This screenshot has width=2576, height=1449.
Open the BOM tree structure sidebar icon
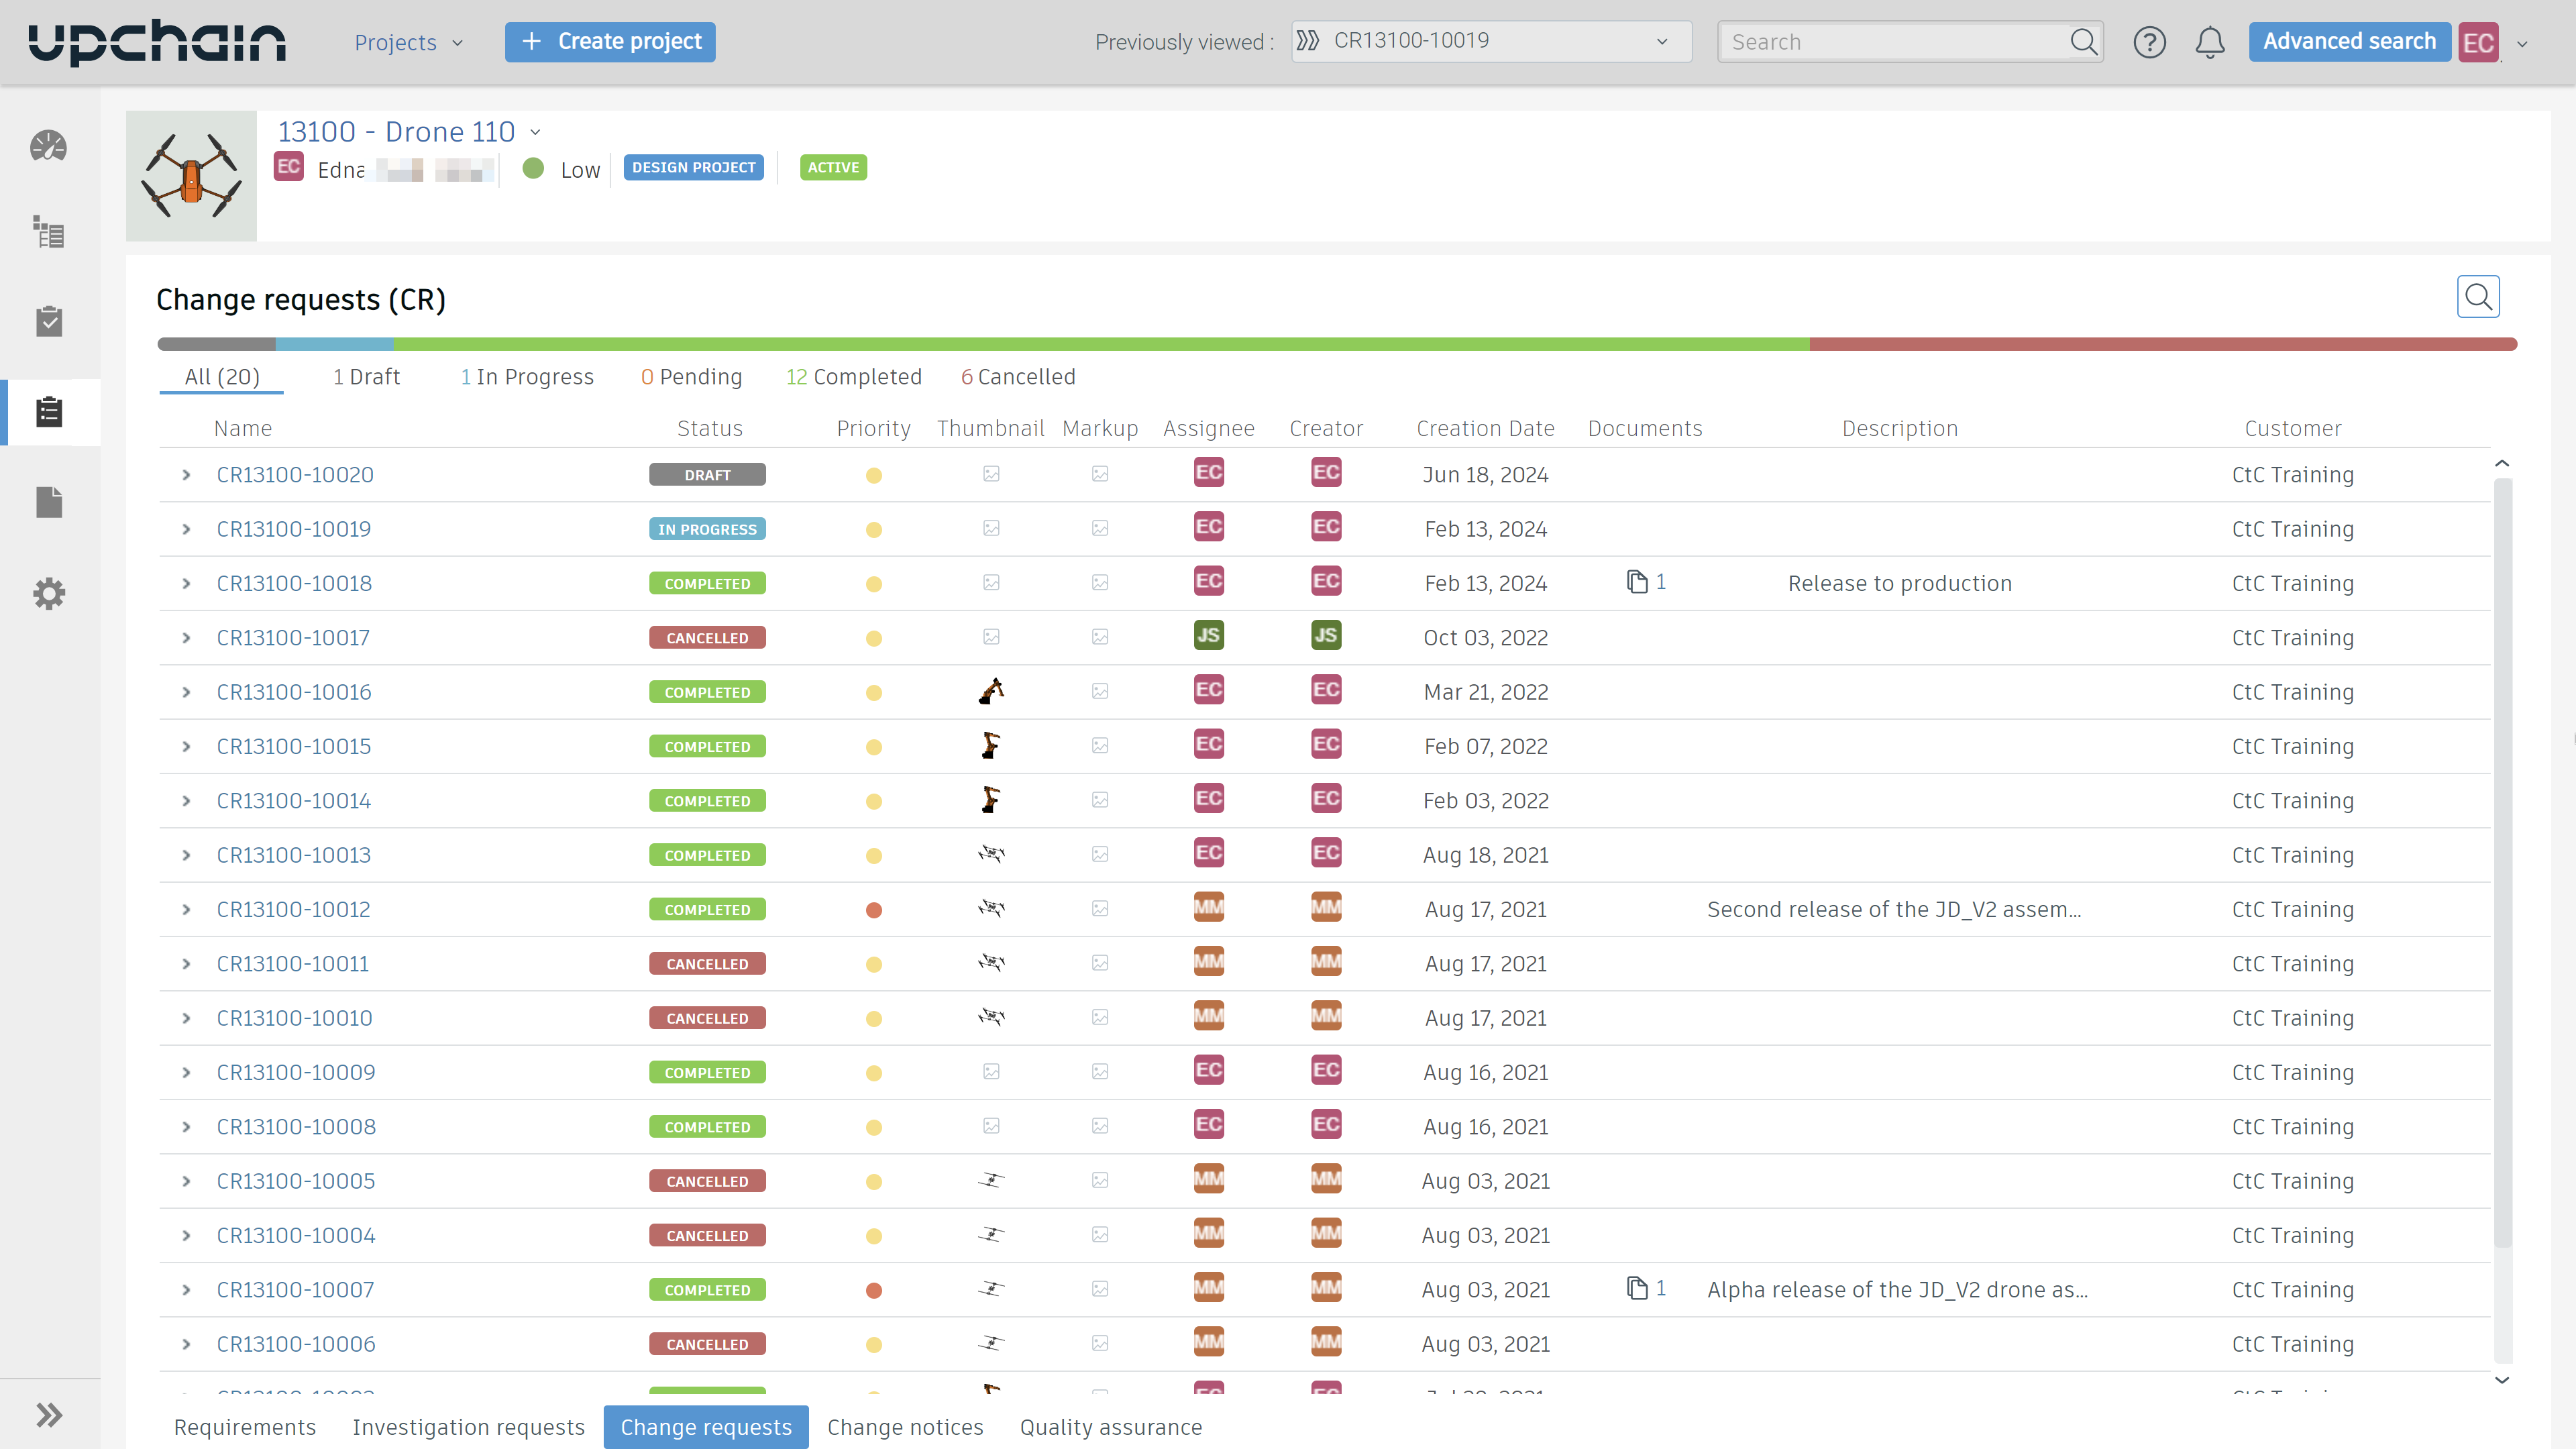pos(48,233)
